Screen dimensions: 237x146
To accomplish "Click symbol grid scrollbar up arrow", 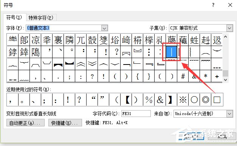I will [x=225, y=37].
